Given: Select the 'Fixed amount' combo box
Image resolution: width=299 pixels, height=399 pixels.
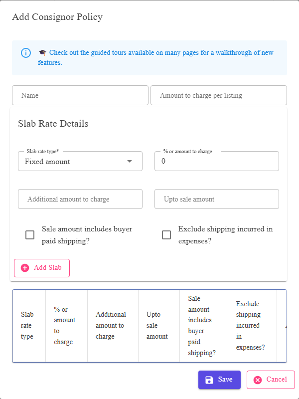Looking at the screenshot, I should click(x=80, y=161).
